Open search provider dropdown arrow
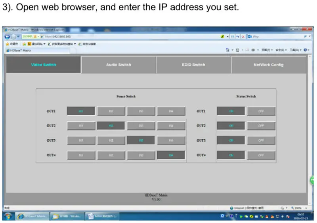Screen dimensions: 317x223 click(310, 36)
